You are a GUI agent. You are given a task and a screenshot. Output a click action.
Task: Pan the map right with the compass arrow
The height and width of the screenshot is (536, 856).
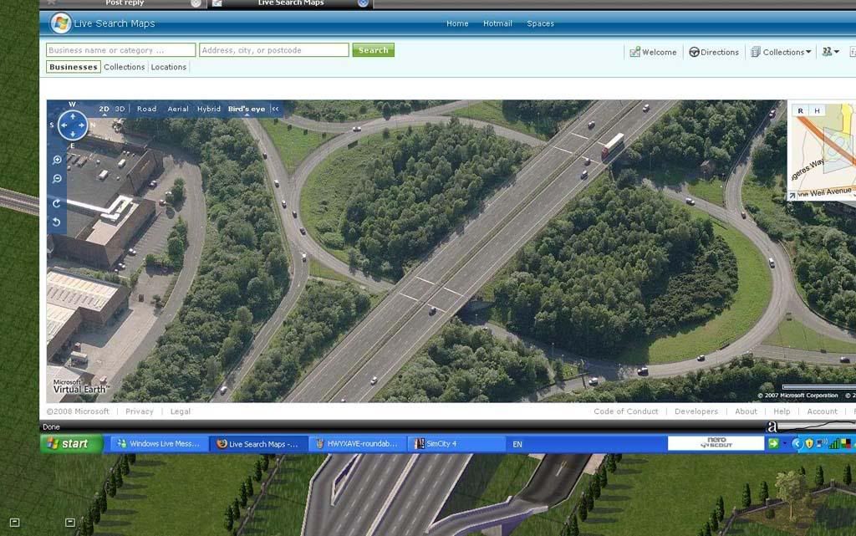pyautogui.click(x=81, y=125)
